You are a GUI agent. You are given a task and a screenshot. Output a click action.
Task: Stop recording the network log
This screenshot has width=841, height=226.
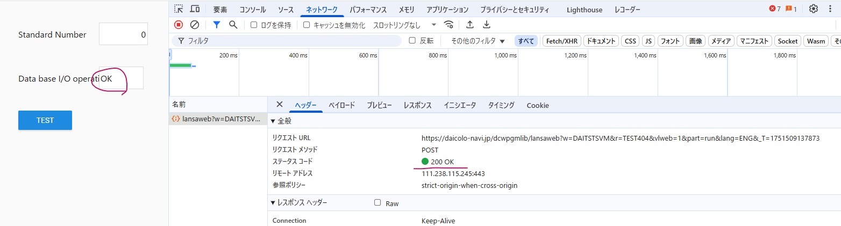point(179,25)
